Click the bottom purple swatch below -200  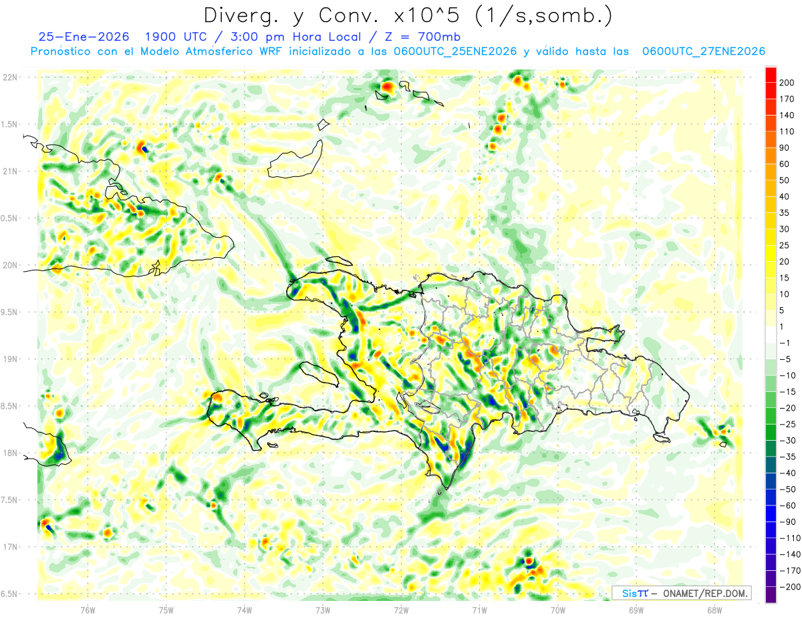(771, 594)
